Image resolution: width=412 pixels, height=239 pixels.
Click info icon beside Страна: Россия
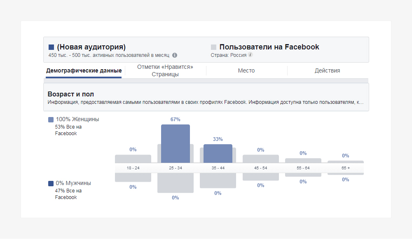tap(250, 55)
